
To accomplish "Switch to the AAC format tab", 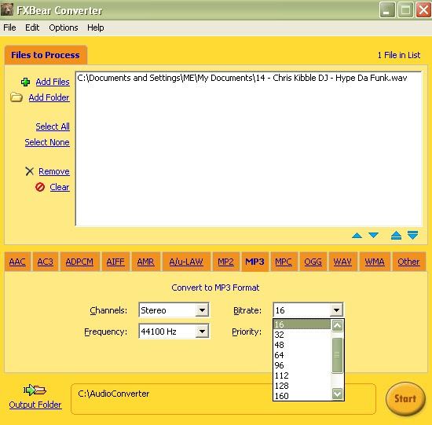I will [17, 262].
